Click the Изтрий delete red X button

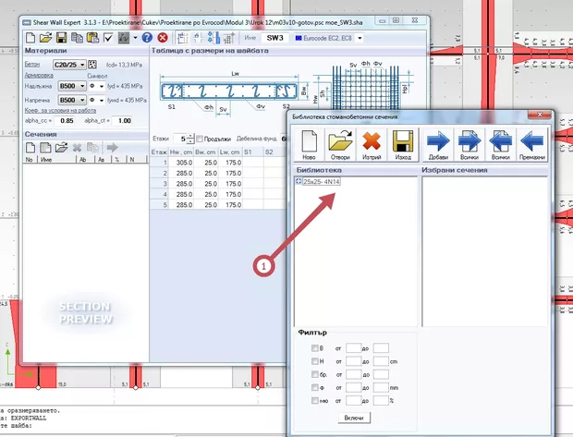click(x=372, y=145)
